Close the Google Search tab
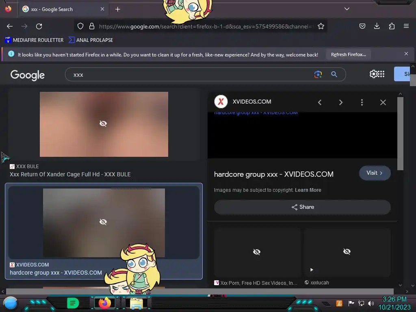This screenshot has height=312, width=416. 102,9
